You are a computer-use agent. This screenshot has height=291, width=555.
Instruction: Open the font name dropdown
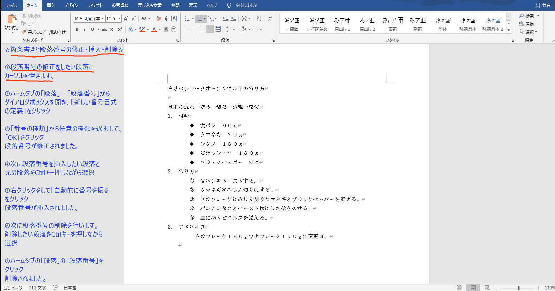click(102, 18)
